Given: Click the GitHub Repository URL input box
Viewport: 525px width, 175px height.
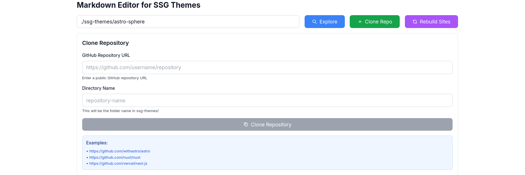Looking at the screenshot, I should [x=267, y=67].
